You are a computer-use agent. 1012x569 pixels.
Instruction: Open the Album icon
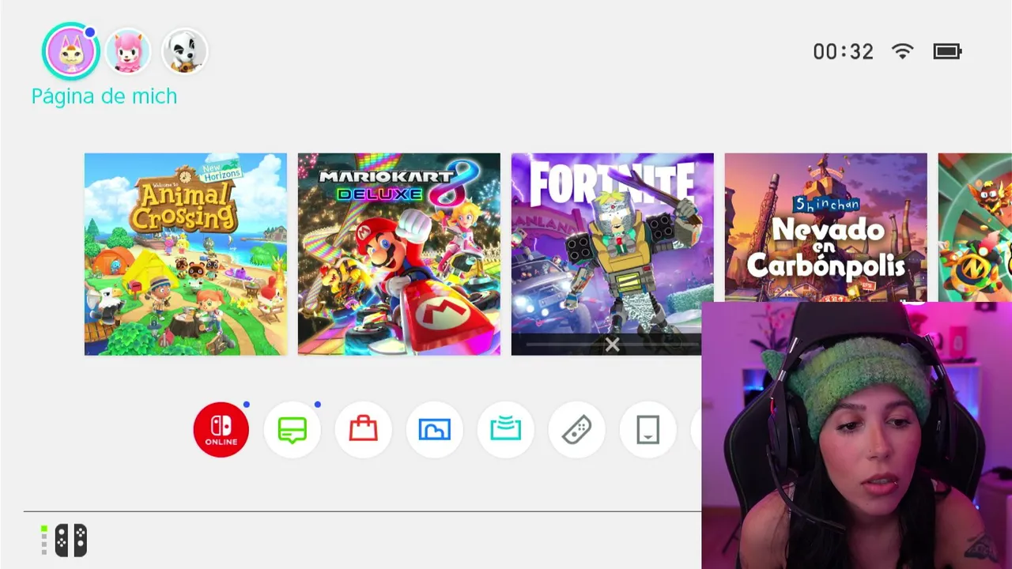click(435, 430)
